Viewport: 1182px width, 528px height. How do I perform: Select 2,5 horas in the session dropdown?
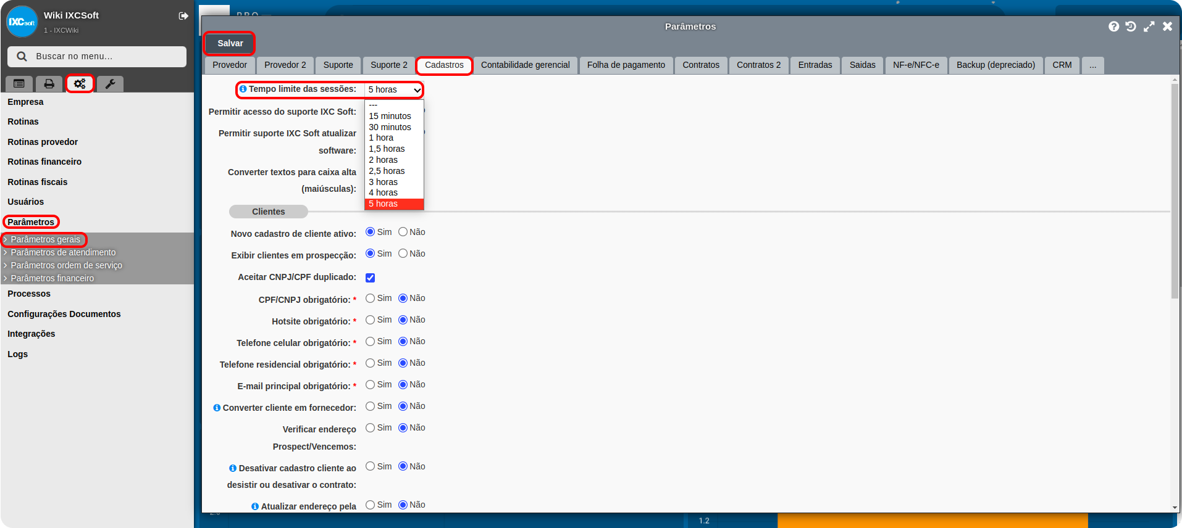(x=394, y=171)
